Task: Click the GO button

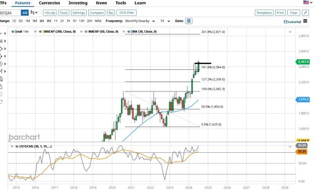Action: [x=25, y=13]
